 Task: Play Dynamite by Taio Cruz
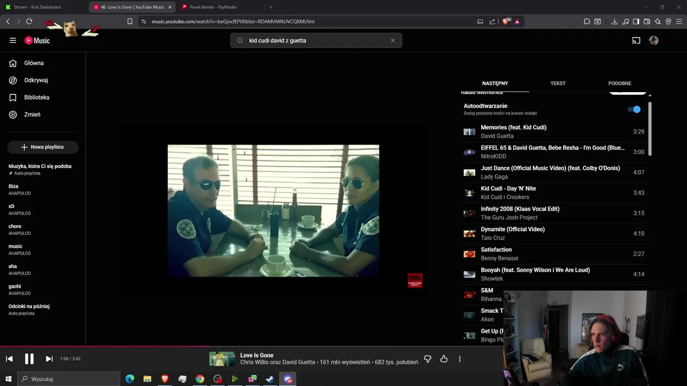[x=554, y=234]
